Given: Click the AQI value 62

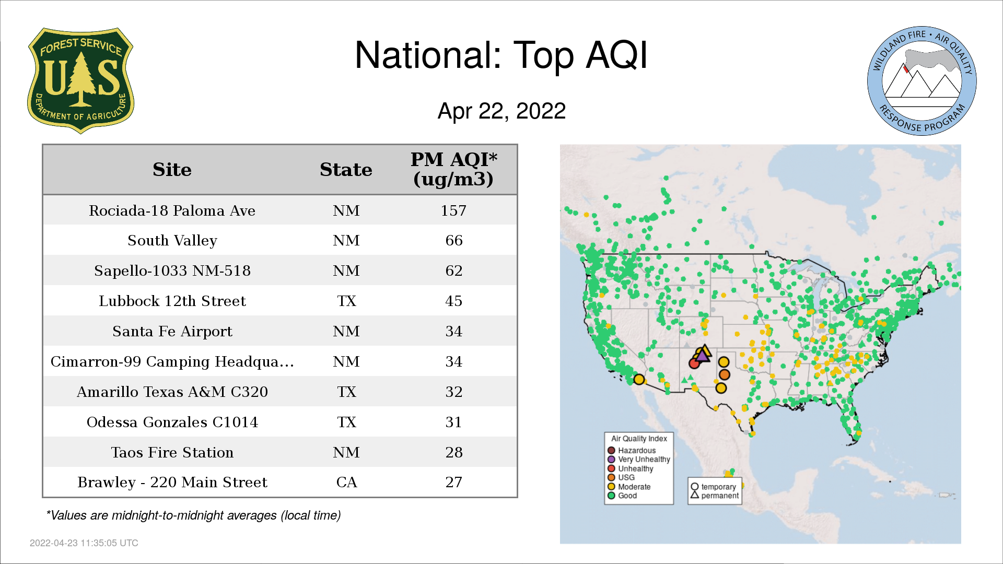Looking at the screenshot, I should coord(454,271).
